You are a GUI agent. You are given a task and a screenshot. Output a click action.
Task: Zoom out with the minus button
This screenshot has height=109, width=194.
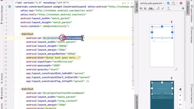[180, 100]
